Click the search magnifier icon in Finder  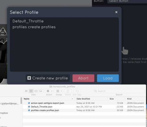[x=96, y=91]
